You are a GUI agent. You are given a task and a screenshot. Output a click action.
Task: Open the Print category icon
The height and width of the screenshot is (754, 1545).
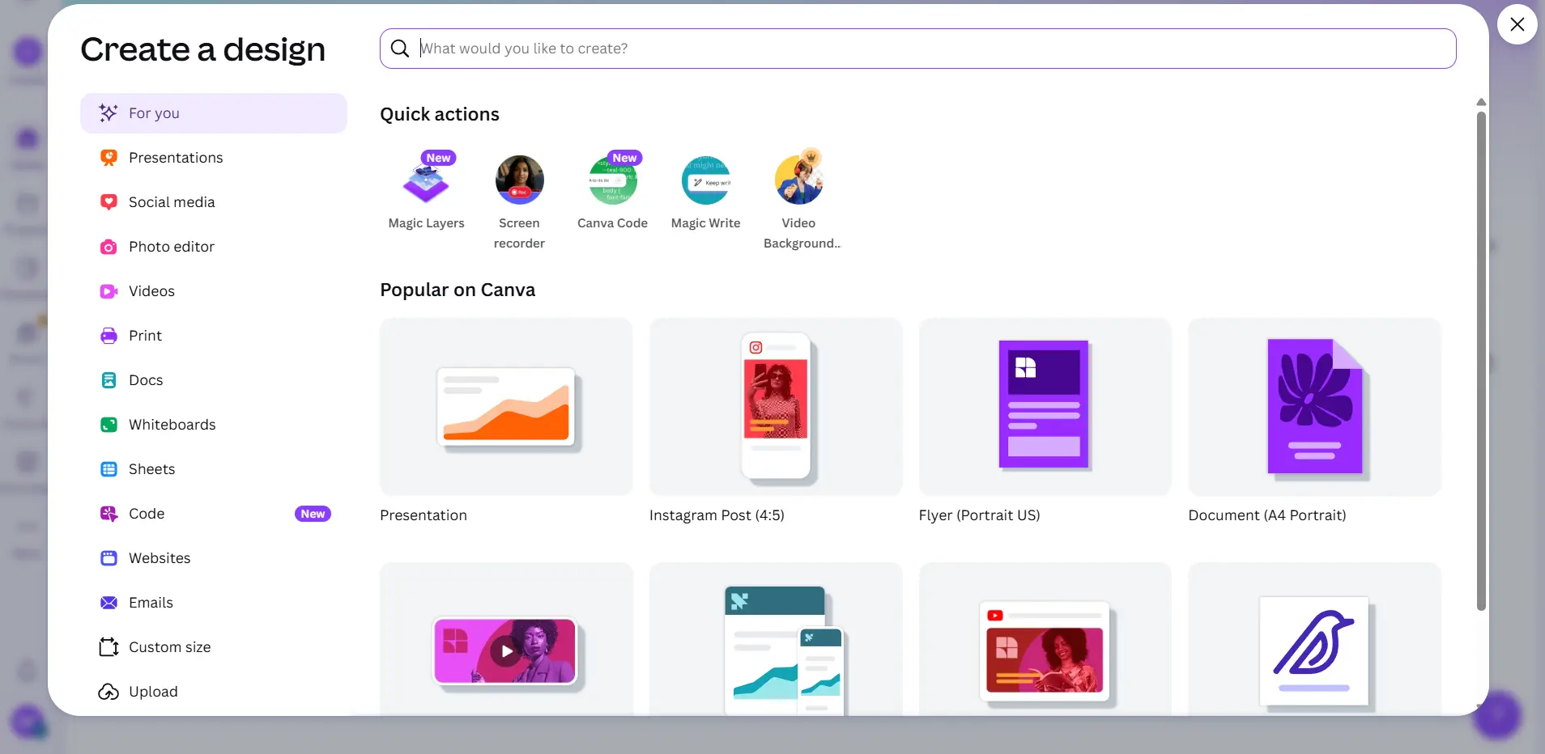pyautogui.click(x=109, y=336)
